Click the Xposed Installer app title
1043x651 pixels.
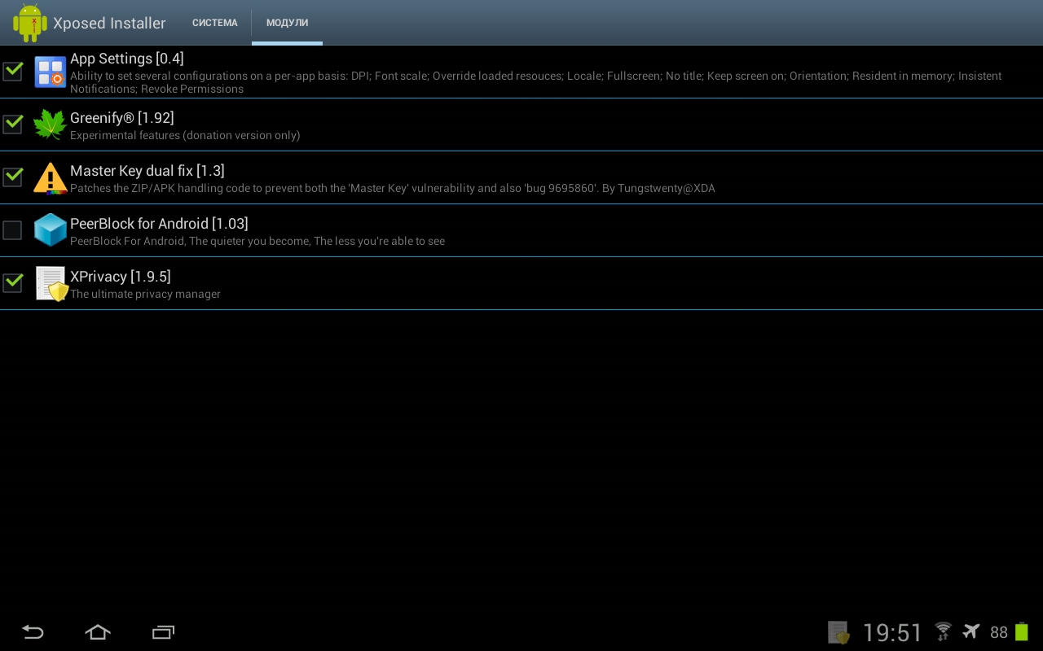click(109, 23)
